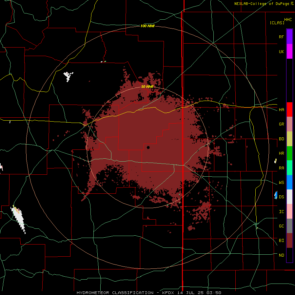The image size is (295, 295).
Task: Click the RF purple legend swatch
Action: coord(289,37)
